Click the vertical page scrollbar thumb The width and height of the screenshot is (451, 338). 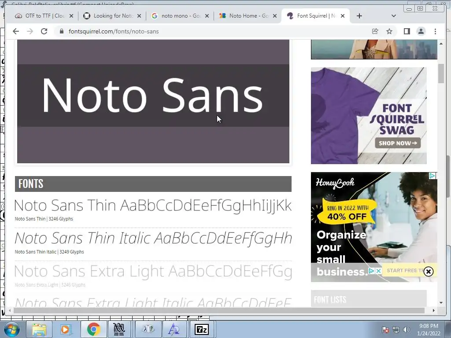click(x=441, y=73)
